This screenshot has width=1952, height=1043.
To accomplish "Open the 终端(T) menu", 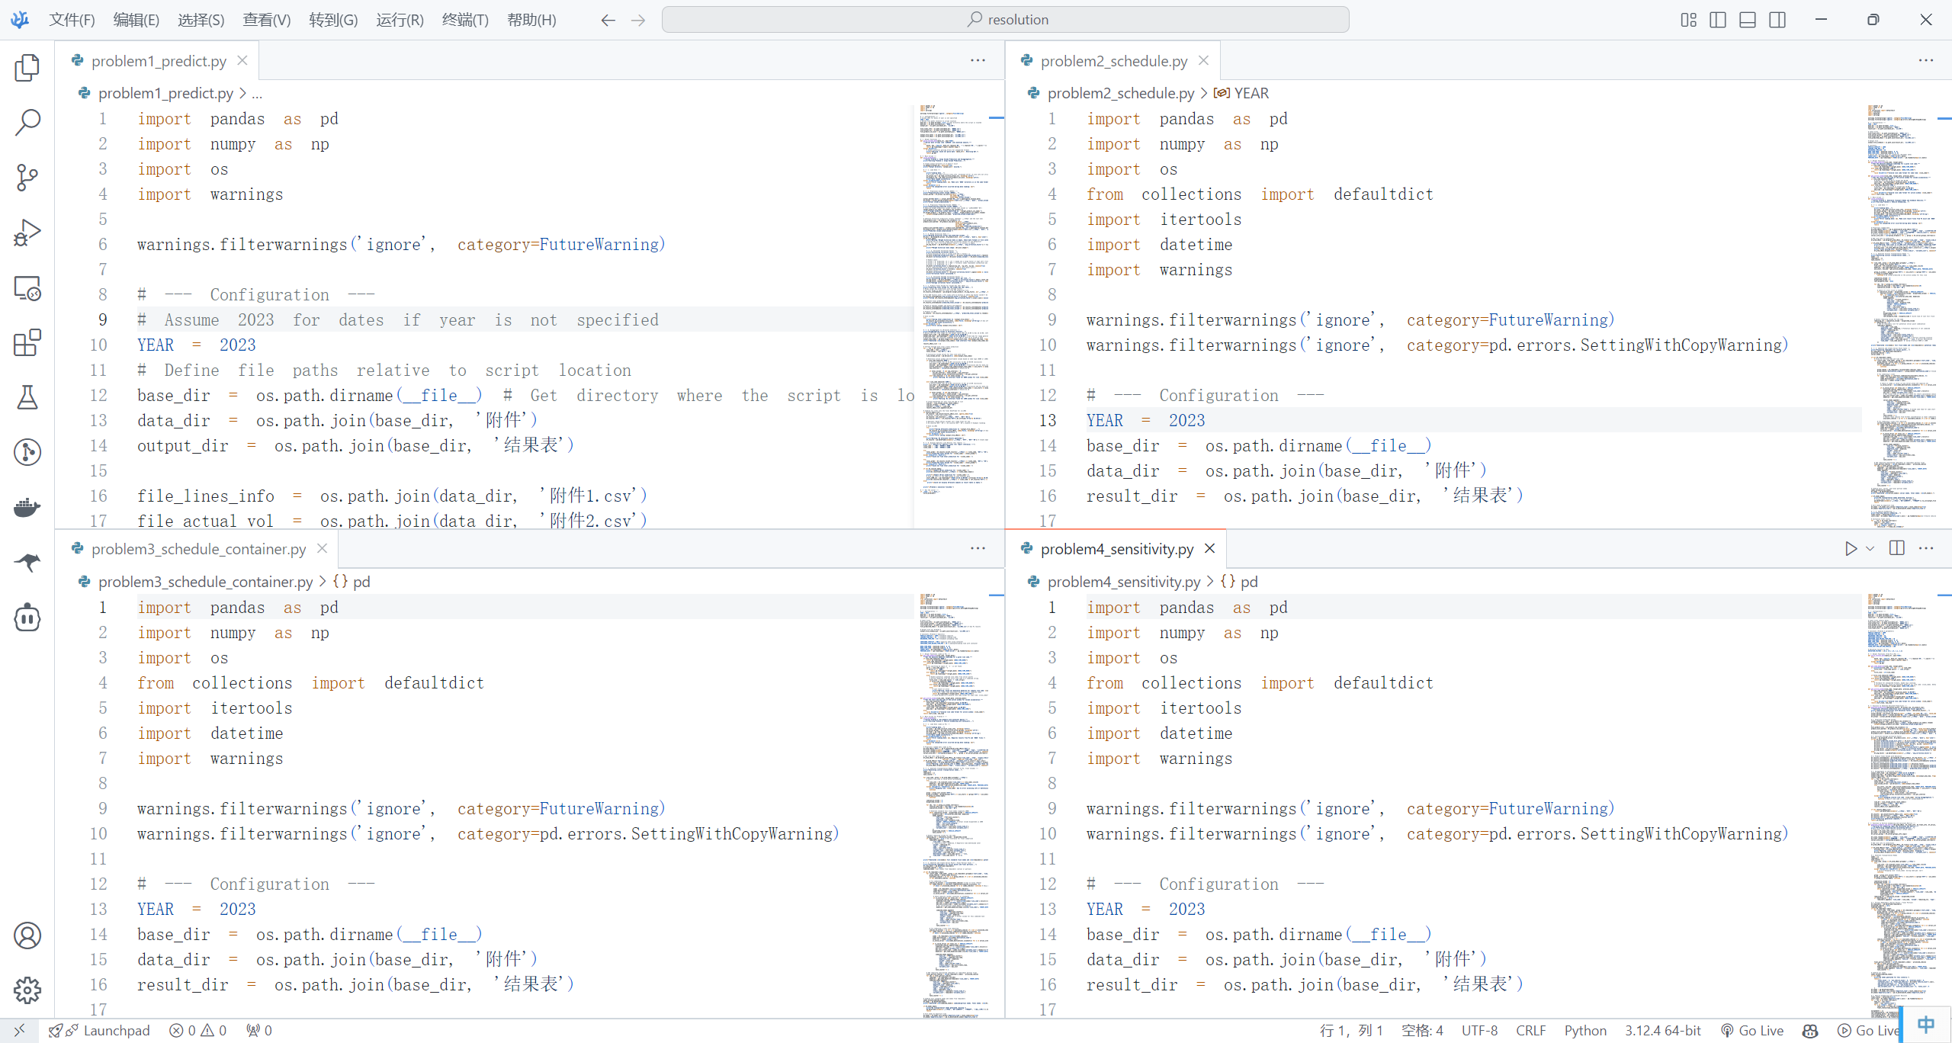I will pyautogui.click(x=464, y=20).
